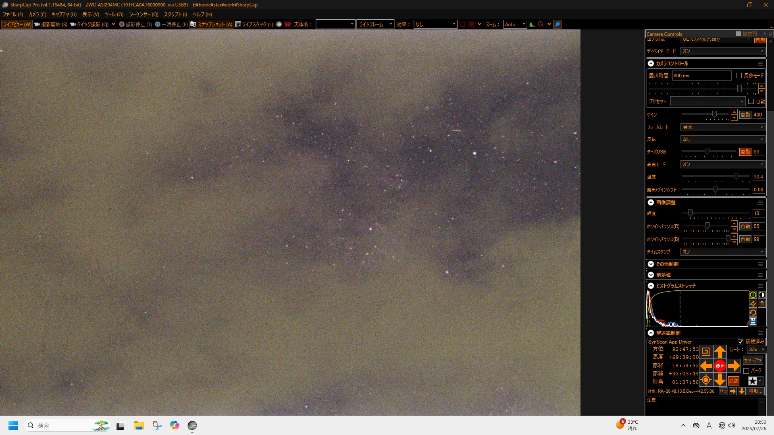Move telescope using the up arrow
Screen dimensions: 774x435
[x=720, y=352]
